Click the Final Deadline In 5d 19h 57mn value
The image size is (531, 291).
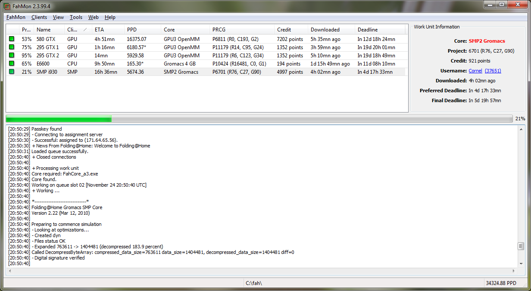pyautogui.click(x=485, y=100)
